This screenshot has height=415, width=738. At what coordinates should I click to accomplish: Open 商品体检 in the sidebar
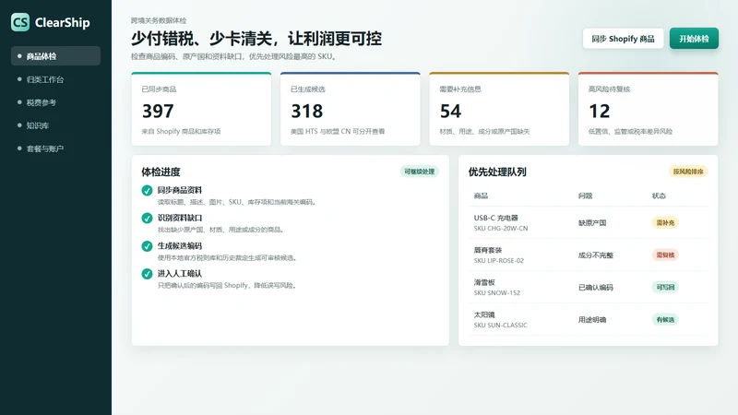click(x=55, y=56)
